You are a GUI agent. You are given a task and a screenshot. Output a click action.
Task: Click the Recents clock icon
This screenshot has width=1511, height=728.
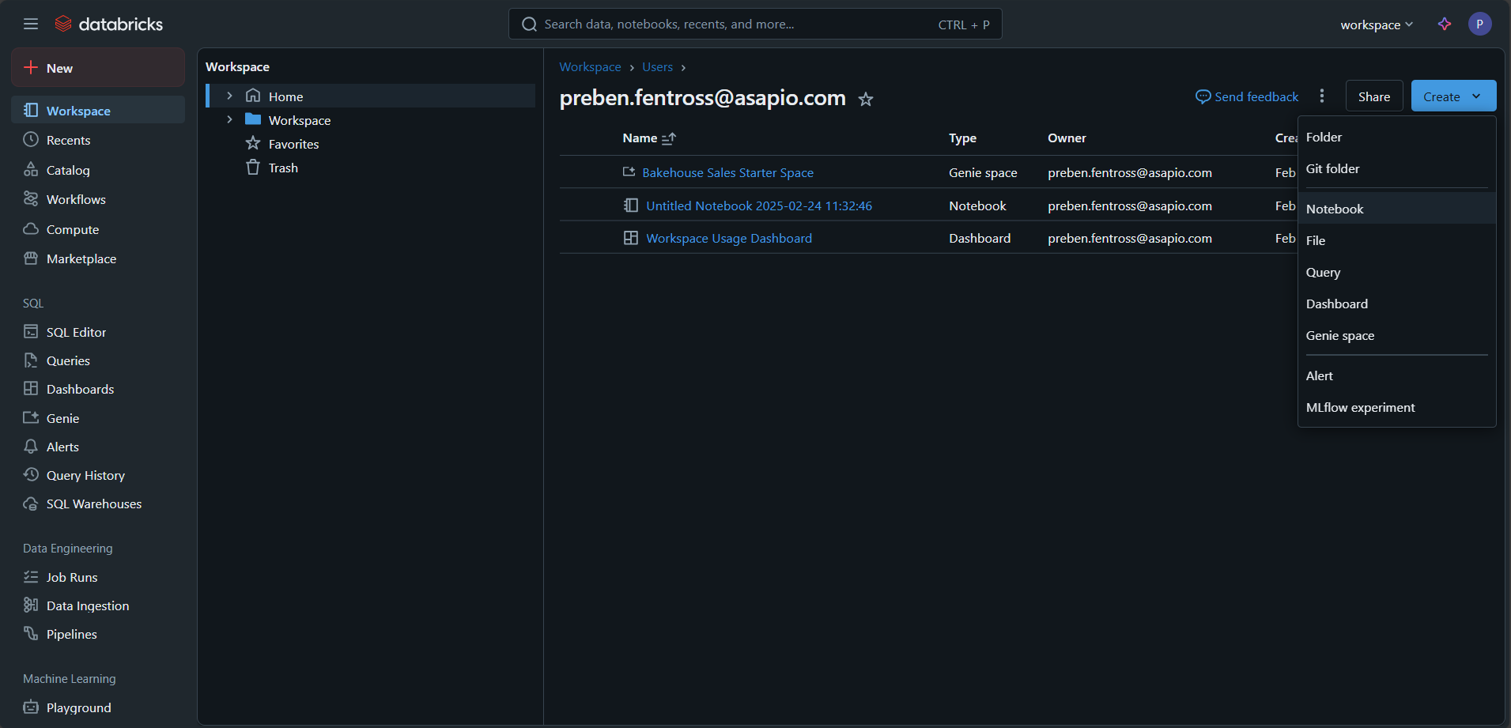pyautogui.click(x=31, y=139)
